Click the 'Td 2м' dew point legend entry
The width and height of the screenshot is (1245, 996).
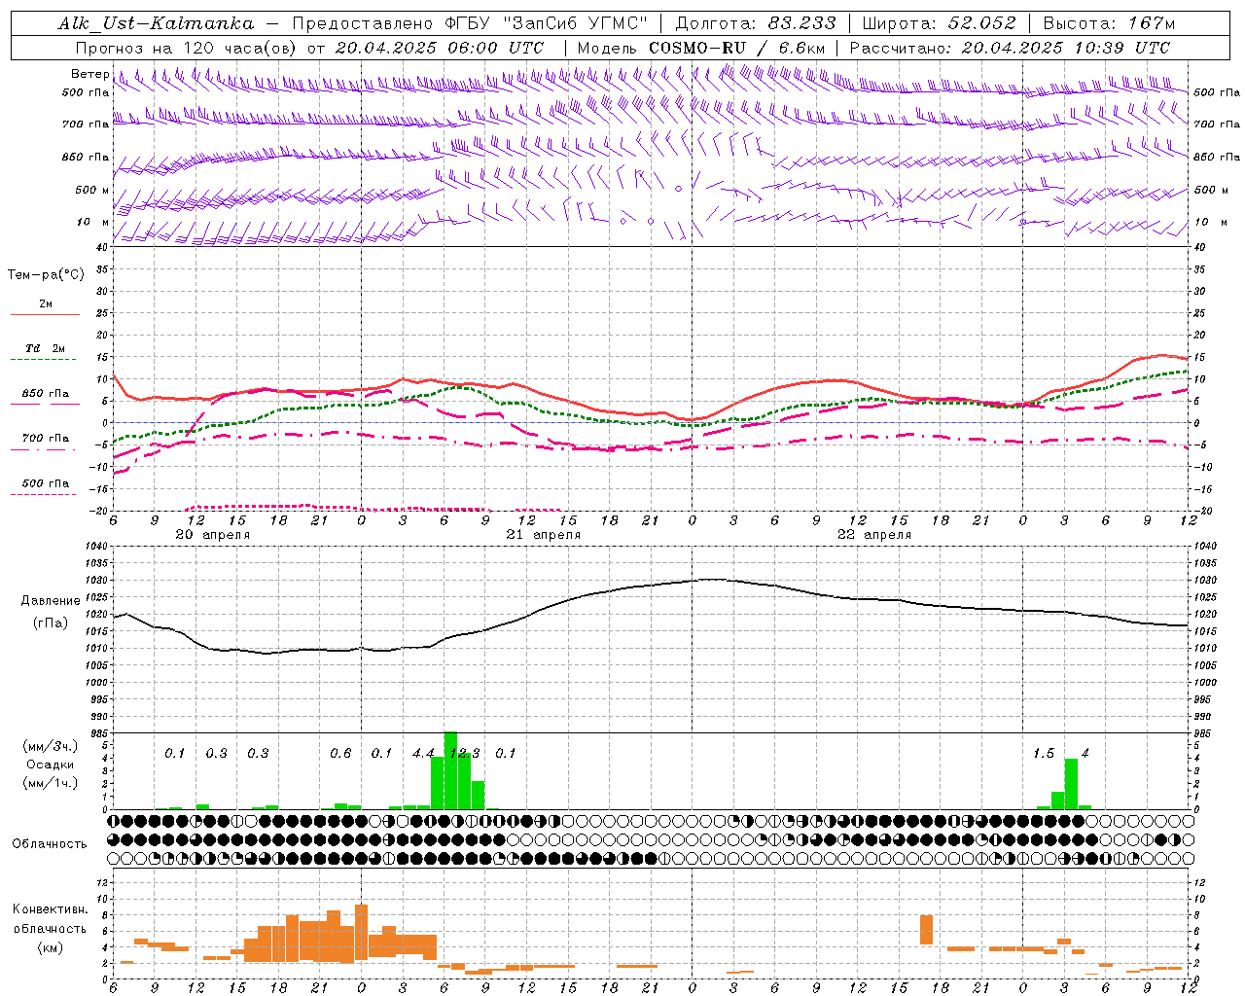(45, 348)
